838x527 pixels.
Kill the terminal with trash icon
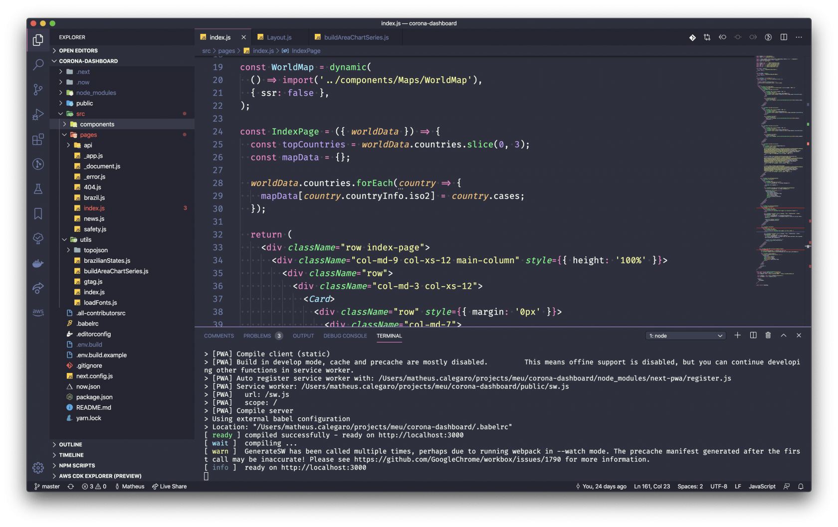coord(768,336)
